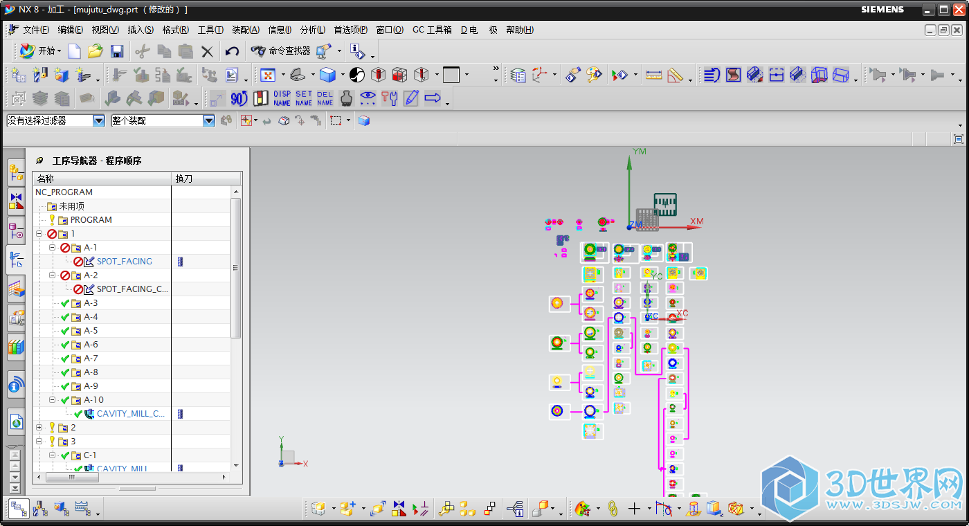Click the DISP NAME icon

coord(282,98)
